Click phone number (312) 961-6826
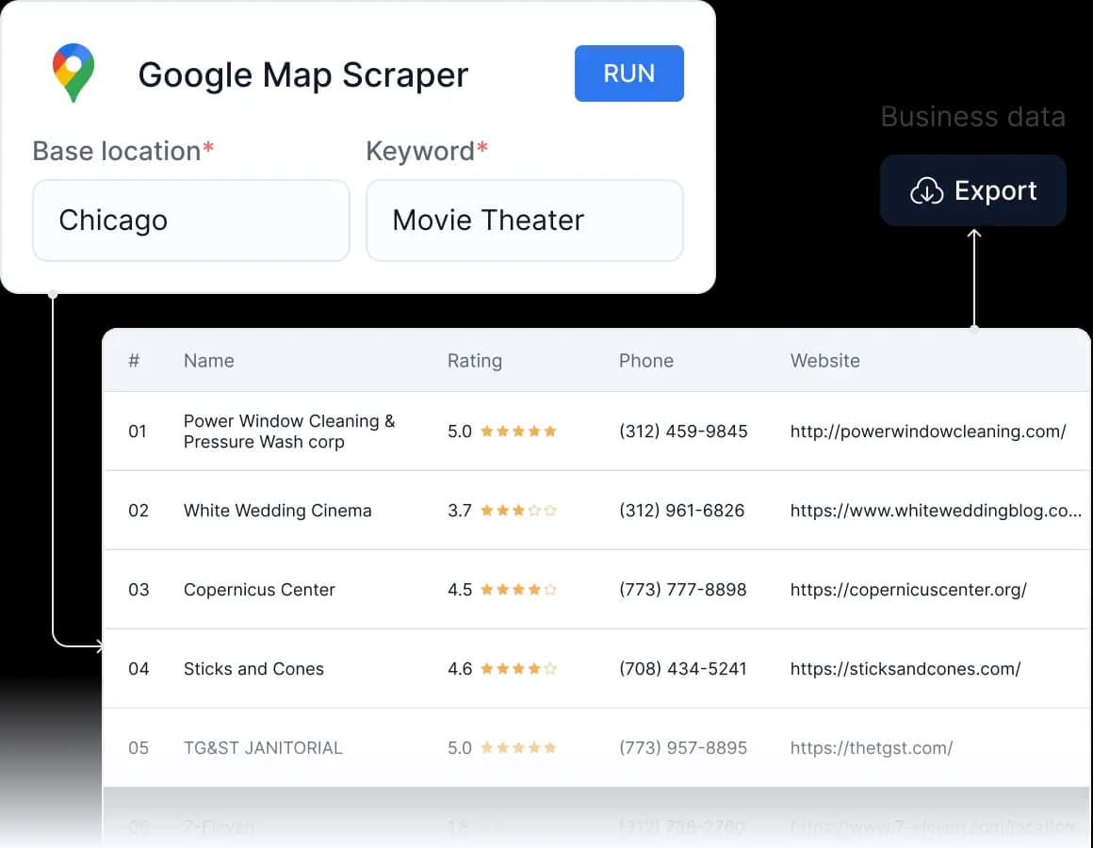The height and width of the screenshot is (848, 1093). 682,511
